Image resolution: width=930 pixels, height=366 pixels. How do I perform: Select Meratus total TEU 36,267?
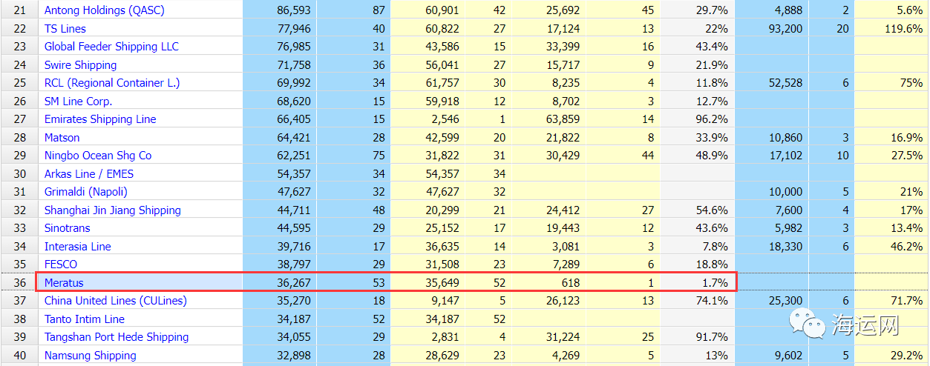(293, 282)
